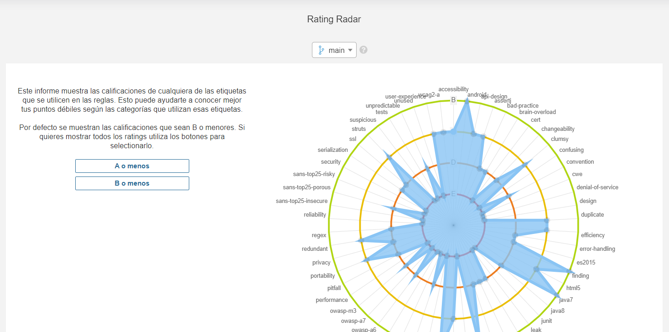Click the owasp-a7 axis label
This screenshot has height=332, width=669.
coord(353,321)
